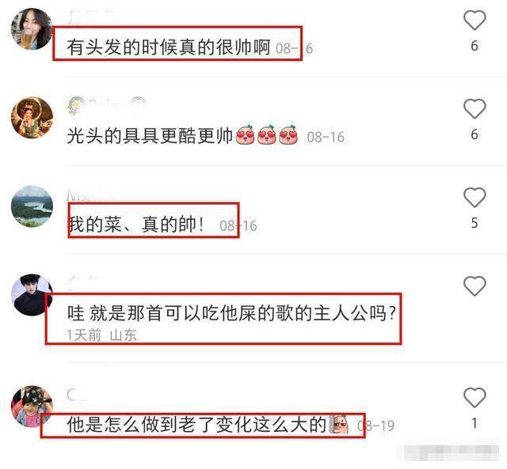This screenshot has height=469, width=507.
Task: Click the 08-19 date on last comment
Action: tap(376, 426)
